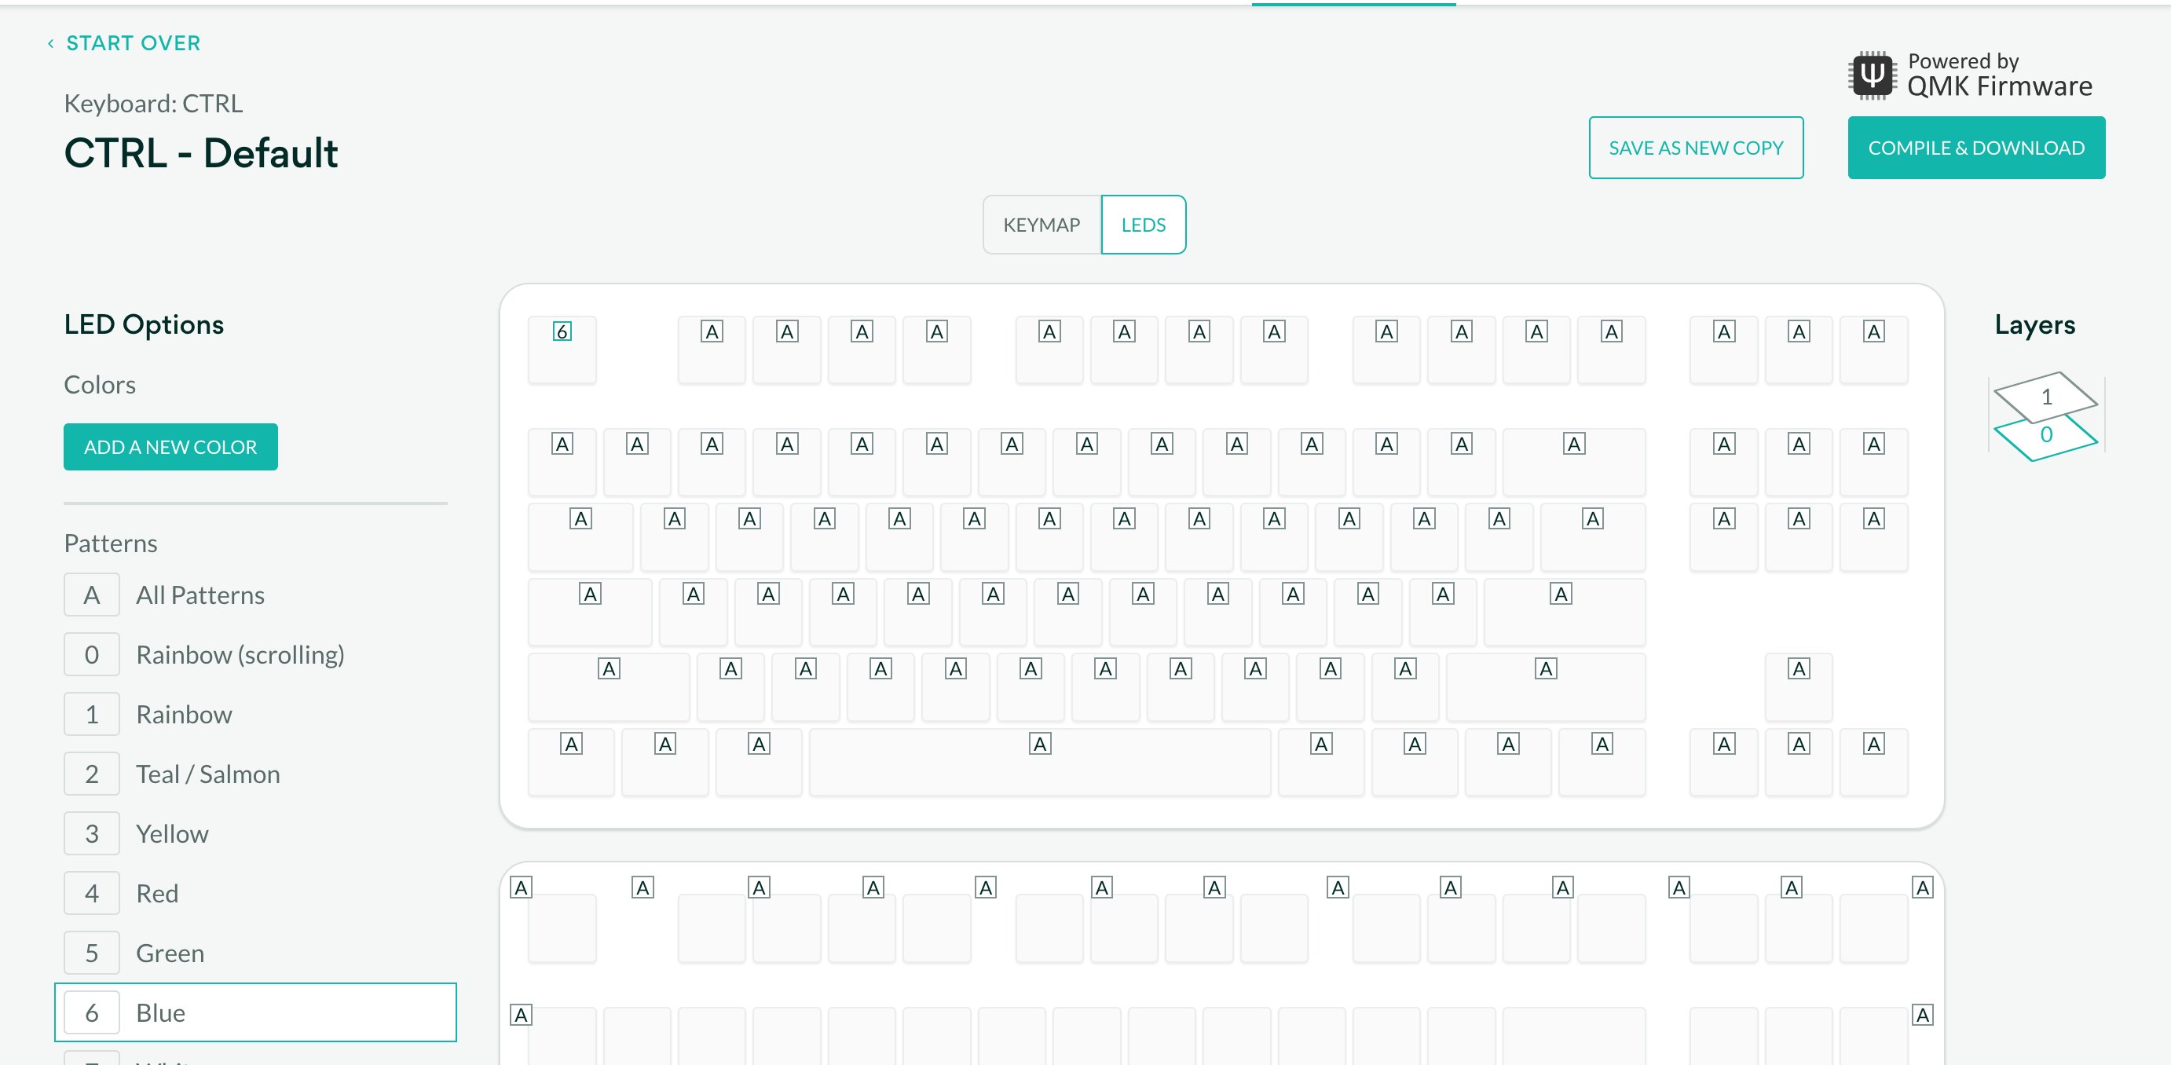Choose the Green LED color
Viewport: 2171px width, 1065px height.
[92, 953]
